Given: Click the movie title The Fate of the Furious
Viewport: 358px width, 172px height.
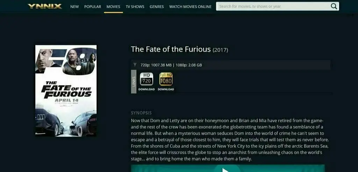Looking at the screenshot, I should click(x=171, y=49).
